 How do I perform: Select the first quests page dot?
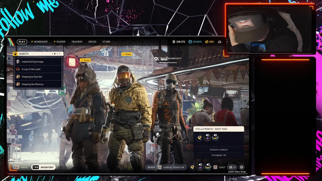point(55,54)
